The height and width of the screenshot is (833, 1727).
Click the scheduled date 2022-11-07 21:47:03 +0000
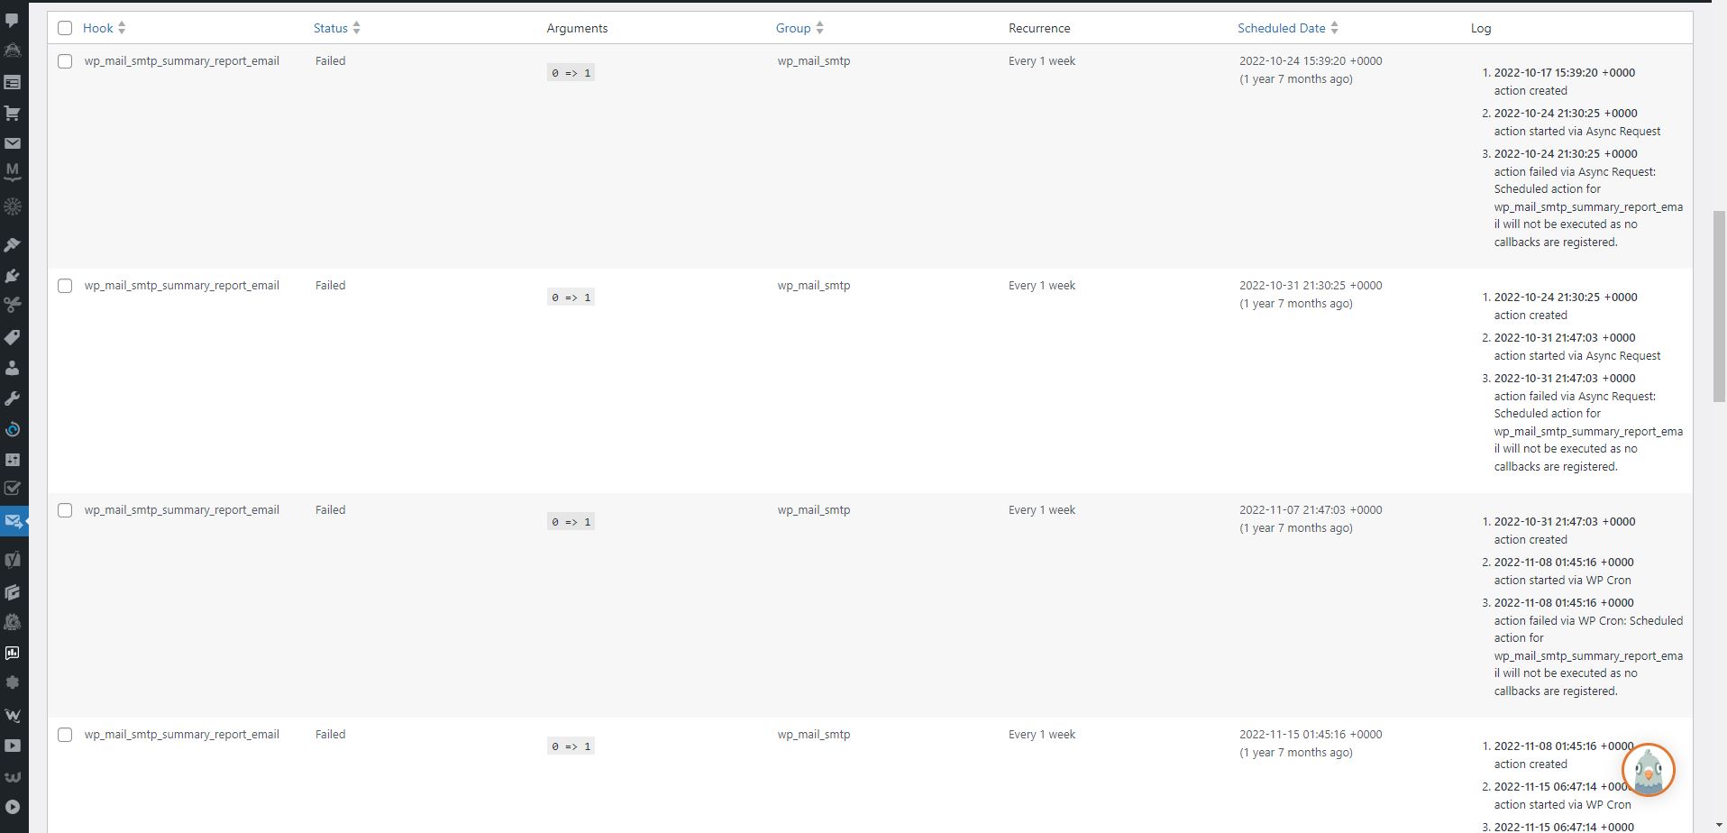pos(1311,510)
